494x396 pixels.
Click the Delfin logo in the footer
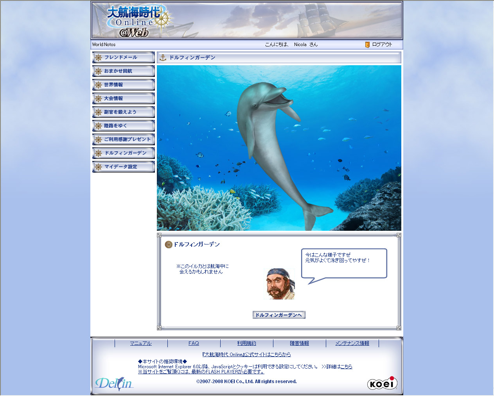(x=114, y=384)
